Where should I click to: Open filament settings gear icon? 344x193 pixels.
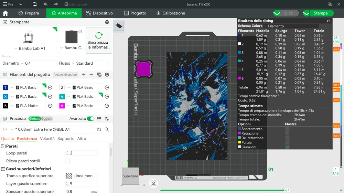coord(107,75)
